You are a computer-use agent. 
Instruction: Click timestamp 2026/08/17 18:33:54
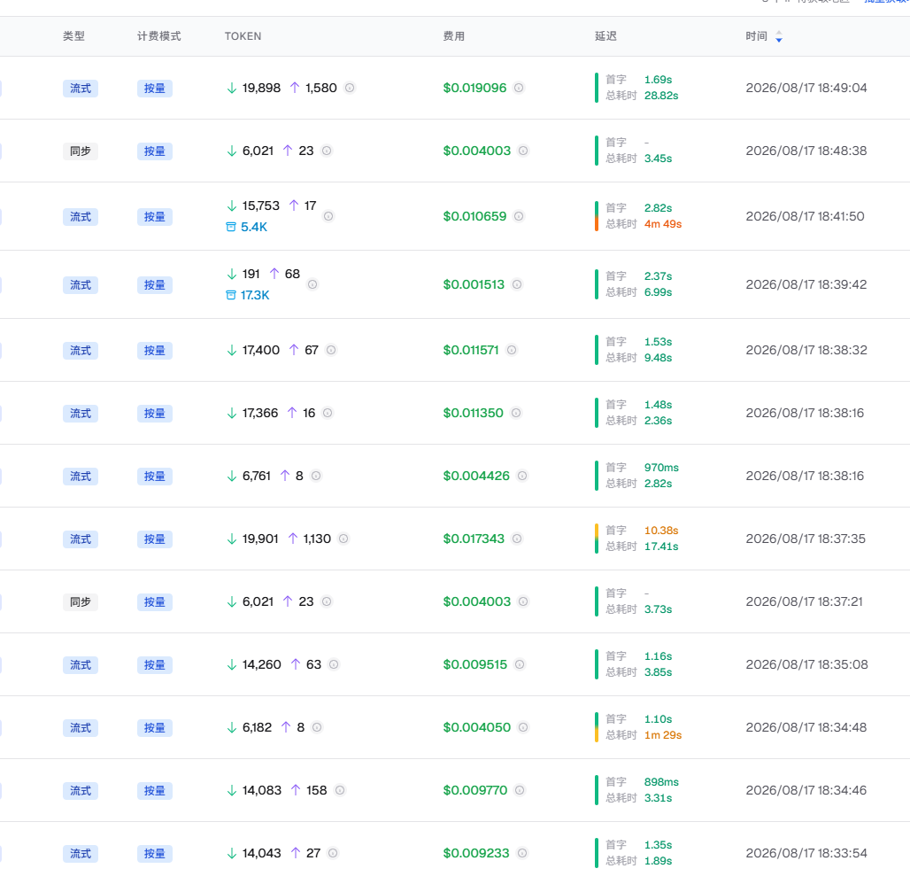pyautogui.click(x=806, y=853)
